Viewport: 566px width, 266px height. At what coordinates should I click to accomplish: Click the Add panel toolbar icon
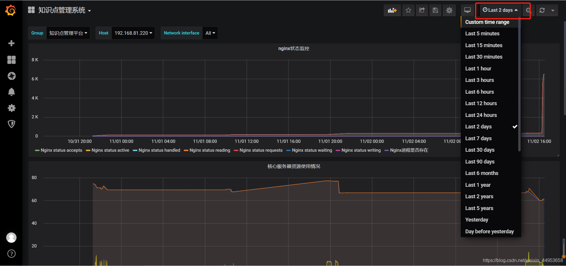[x=392, y=10]
